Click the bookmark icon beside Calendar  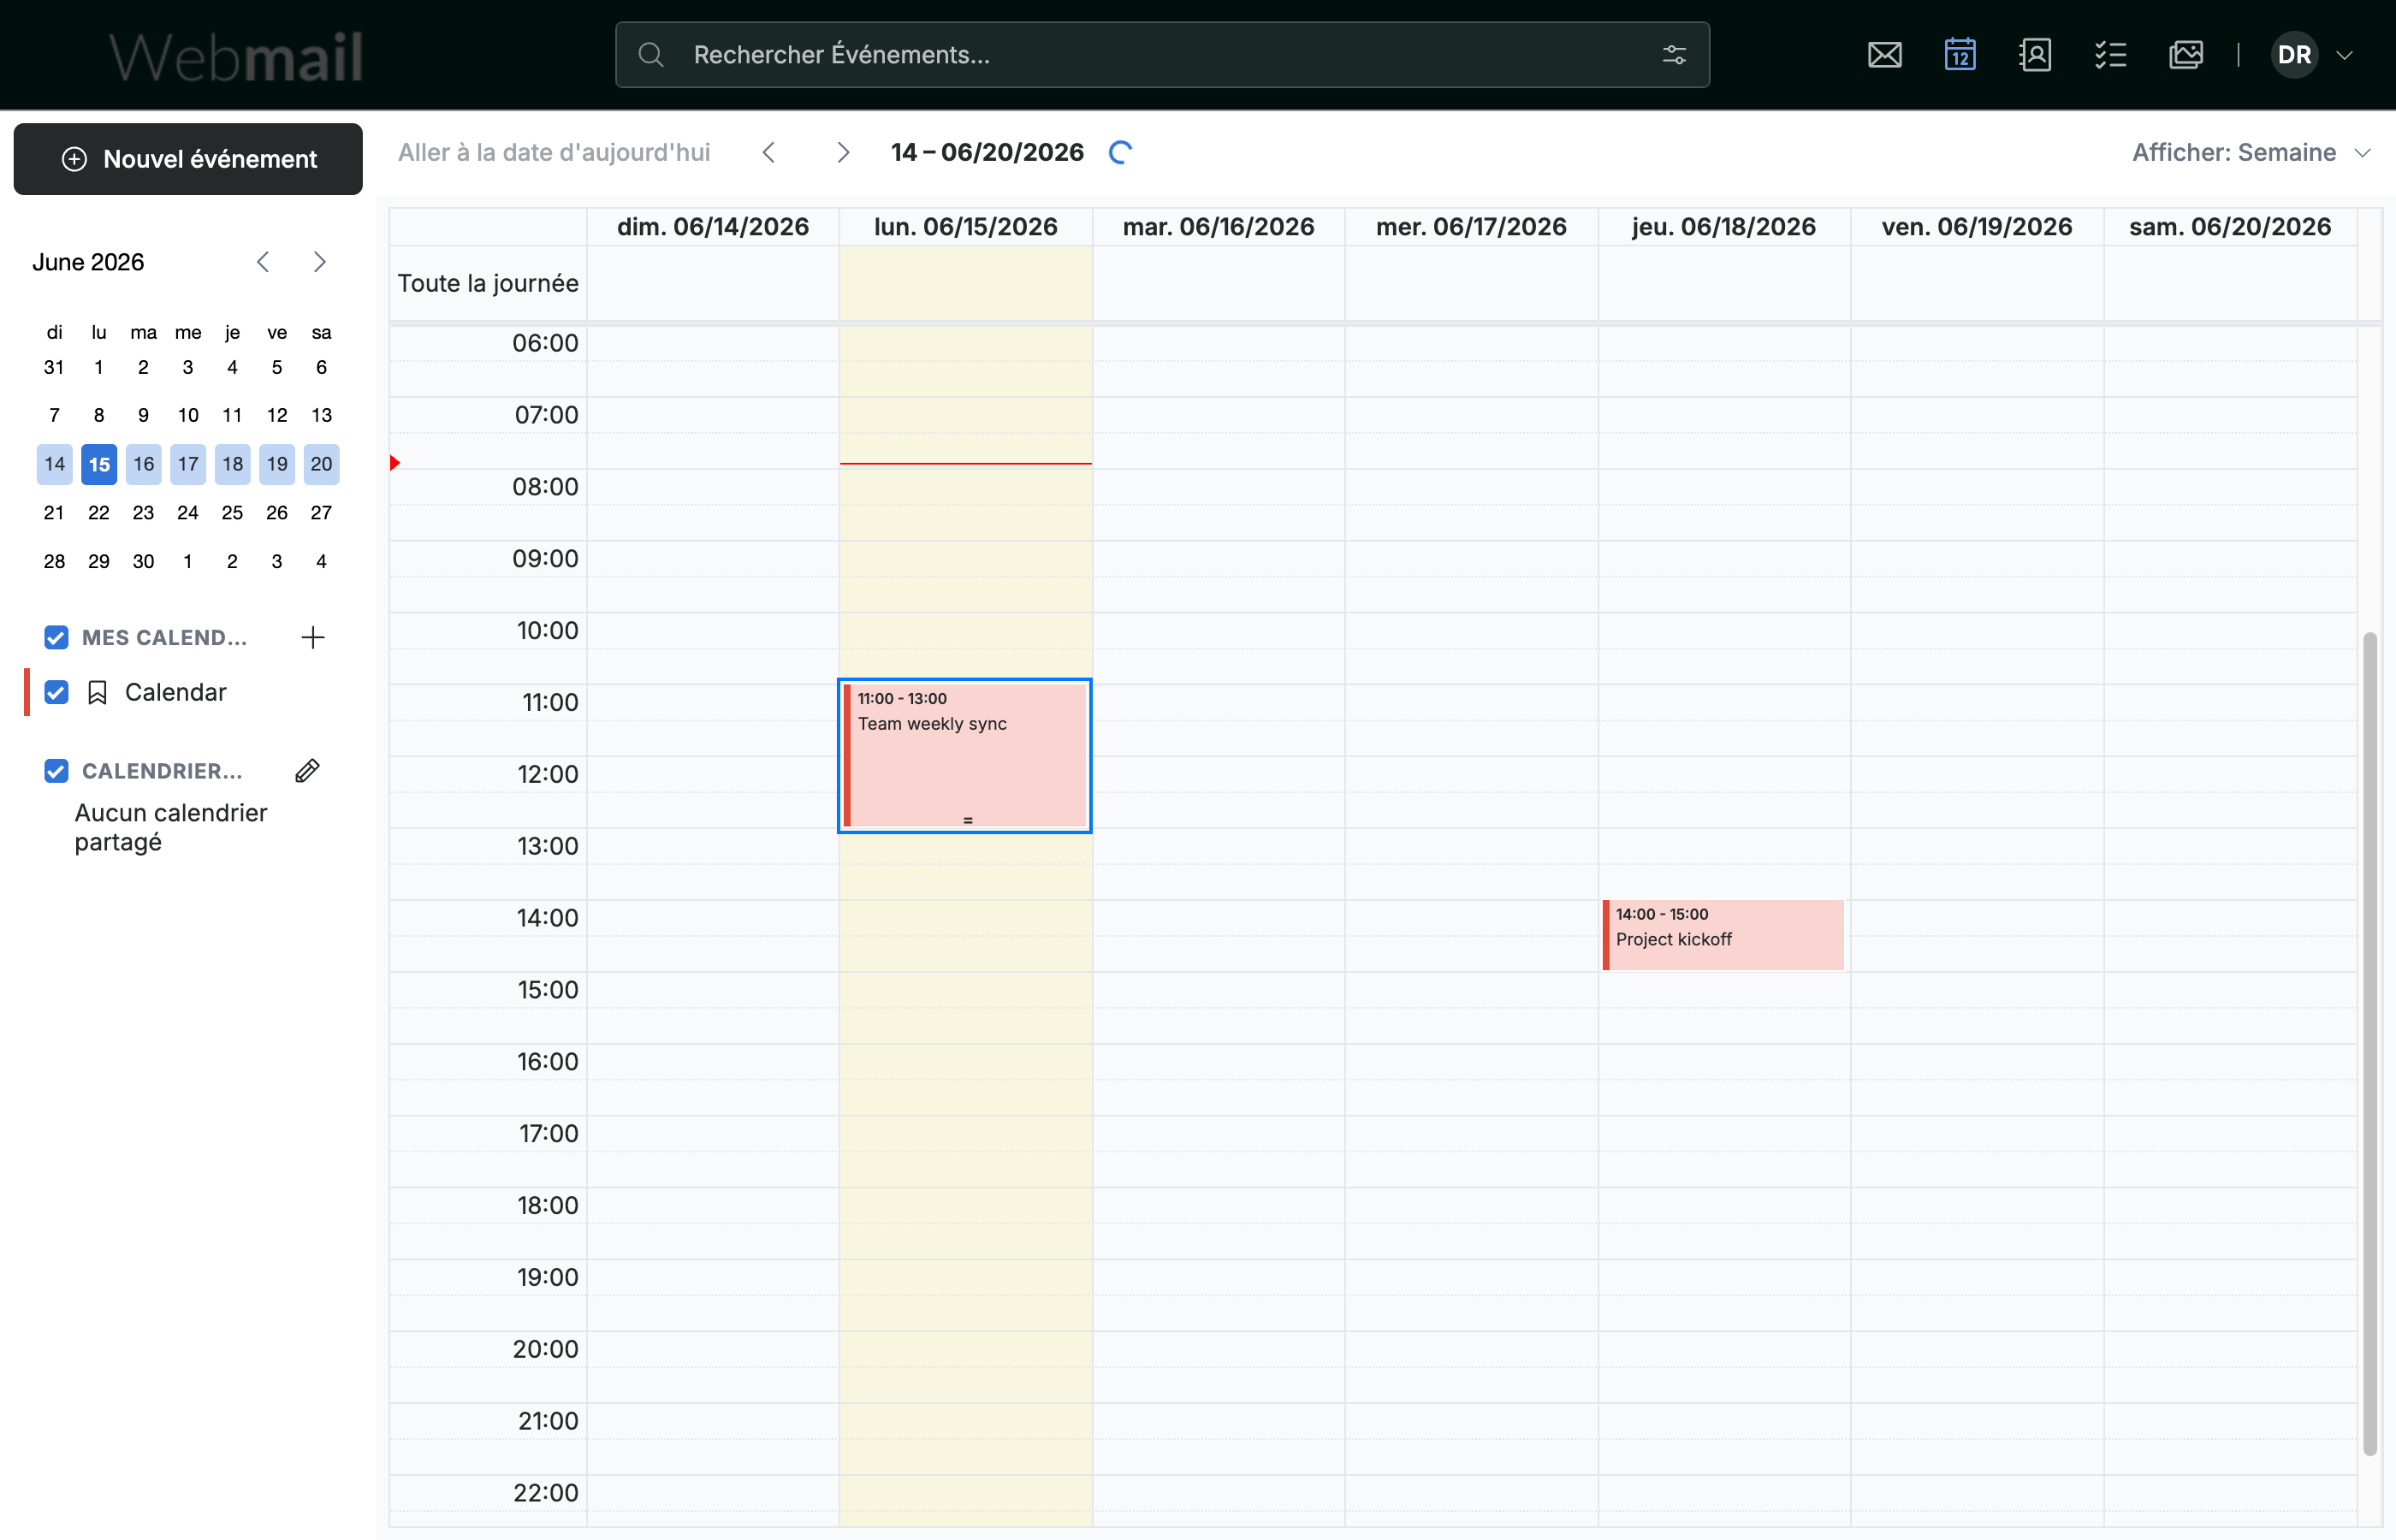coord(97,693)
